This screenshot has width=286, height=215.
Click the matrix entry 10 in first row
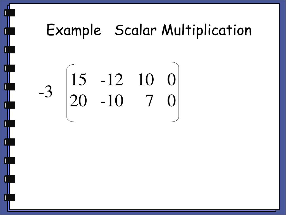(x=146, y=79)
